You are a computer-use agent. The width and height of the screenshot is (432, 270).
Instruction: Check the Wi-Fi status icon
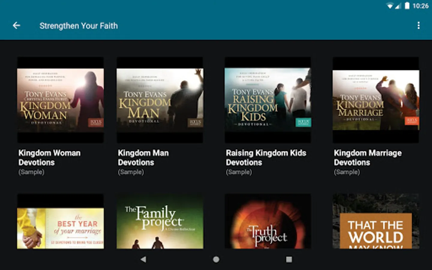(390, 6)
